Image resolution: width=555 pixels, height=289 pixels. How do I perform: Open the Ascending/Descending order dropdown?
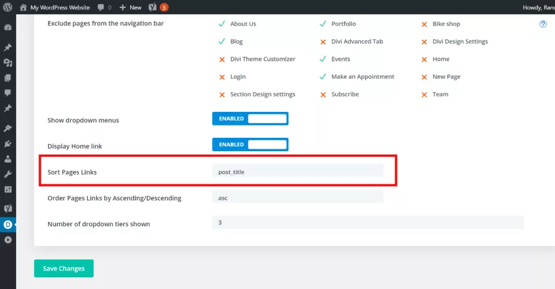tap(298, 197)
